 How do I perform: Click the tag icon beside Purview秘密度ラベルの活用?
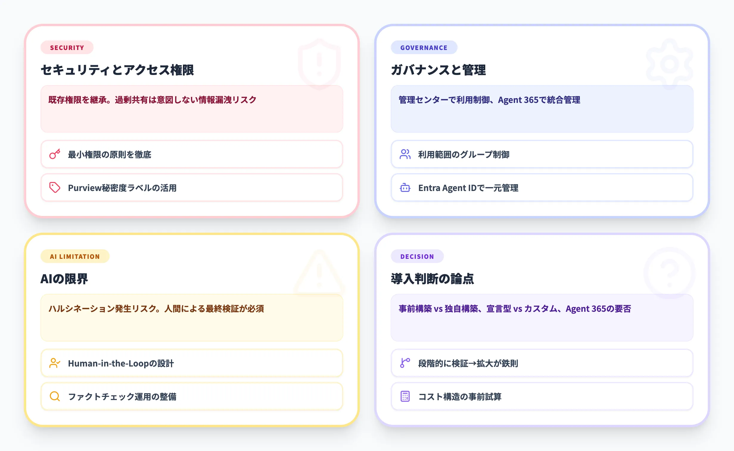pyautogui.click(x=55, y=188)
